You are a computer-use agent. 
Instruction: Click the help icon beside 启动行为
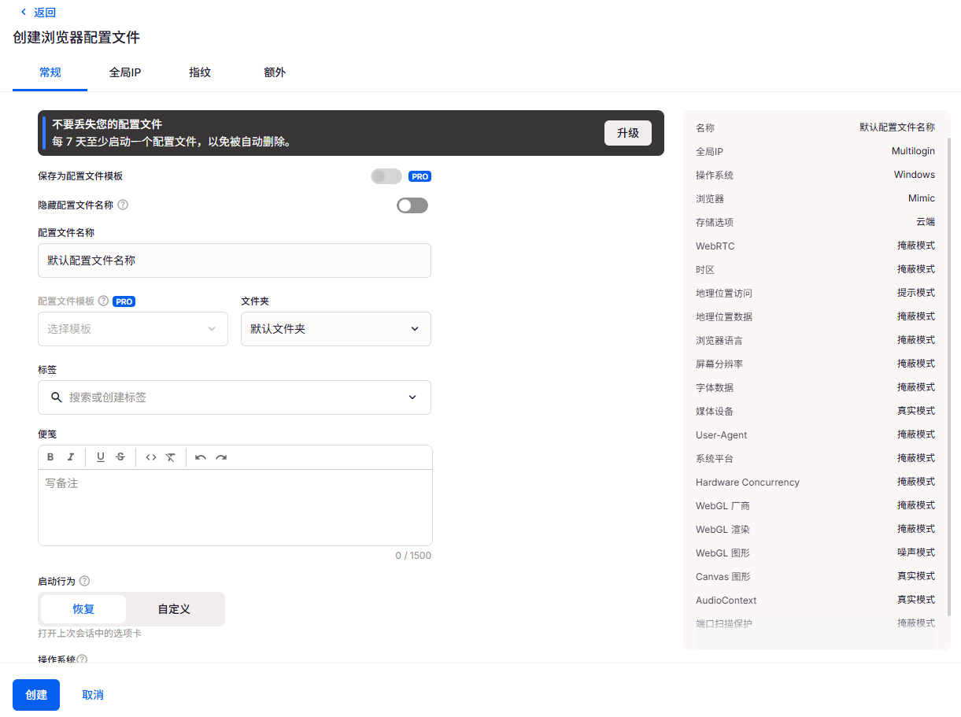[x=85, y=581]
